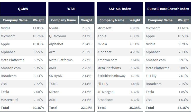192x112 pixels.
Task: Select Weight column header under S&P 500 Index
Action: pyautogui.click(x=135, y=20)
